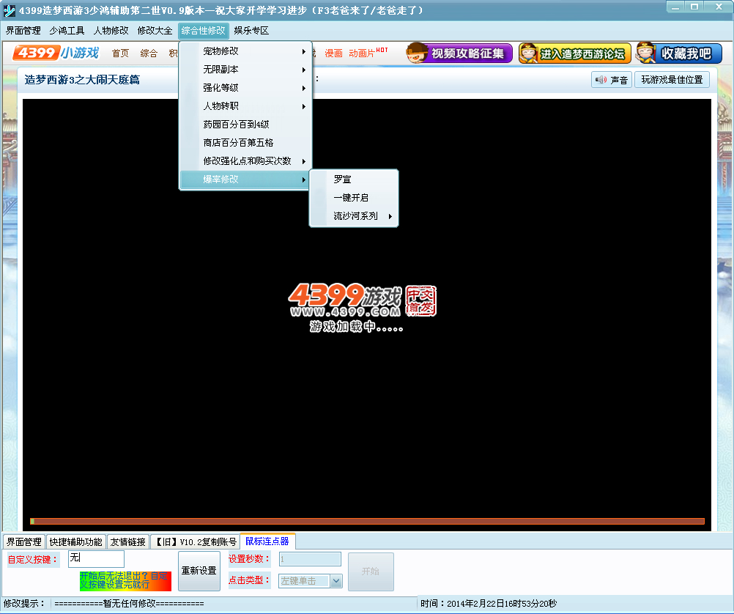Open the 修改大全 menu
734x614 pixels.
point(155,31)
